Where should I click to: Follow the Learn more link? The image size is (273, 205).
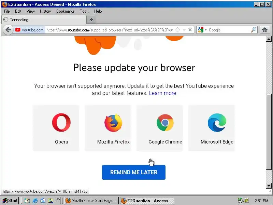click(x=162, y=93)
